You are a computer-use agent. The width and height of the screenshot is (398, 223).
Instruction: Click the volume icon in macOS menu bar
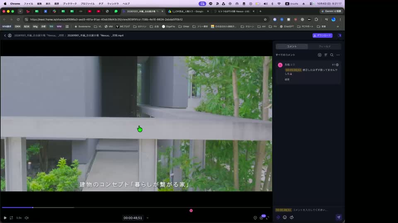[265, 4]
